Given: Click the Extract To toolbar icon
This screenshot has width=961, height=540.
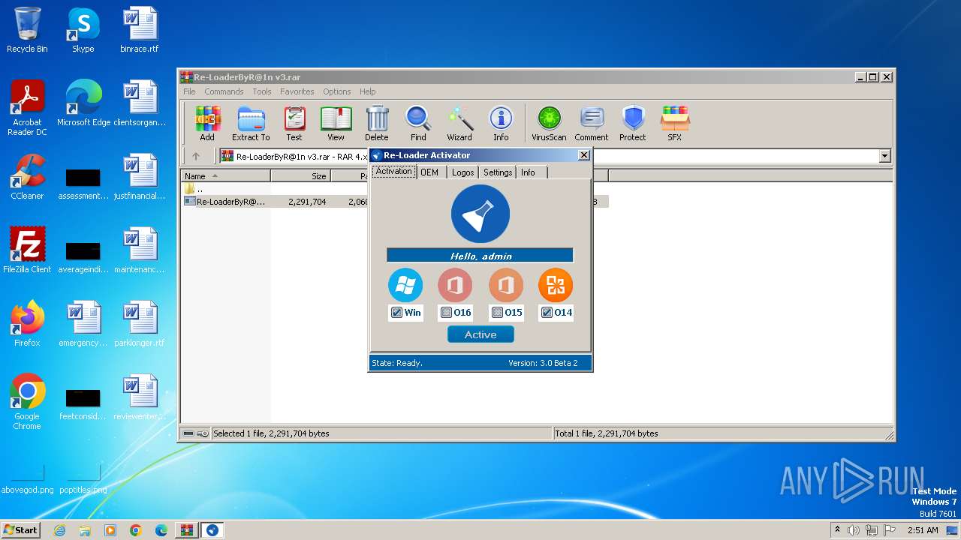Looking at the screenshot, I should (251, 123).
